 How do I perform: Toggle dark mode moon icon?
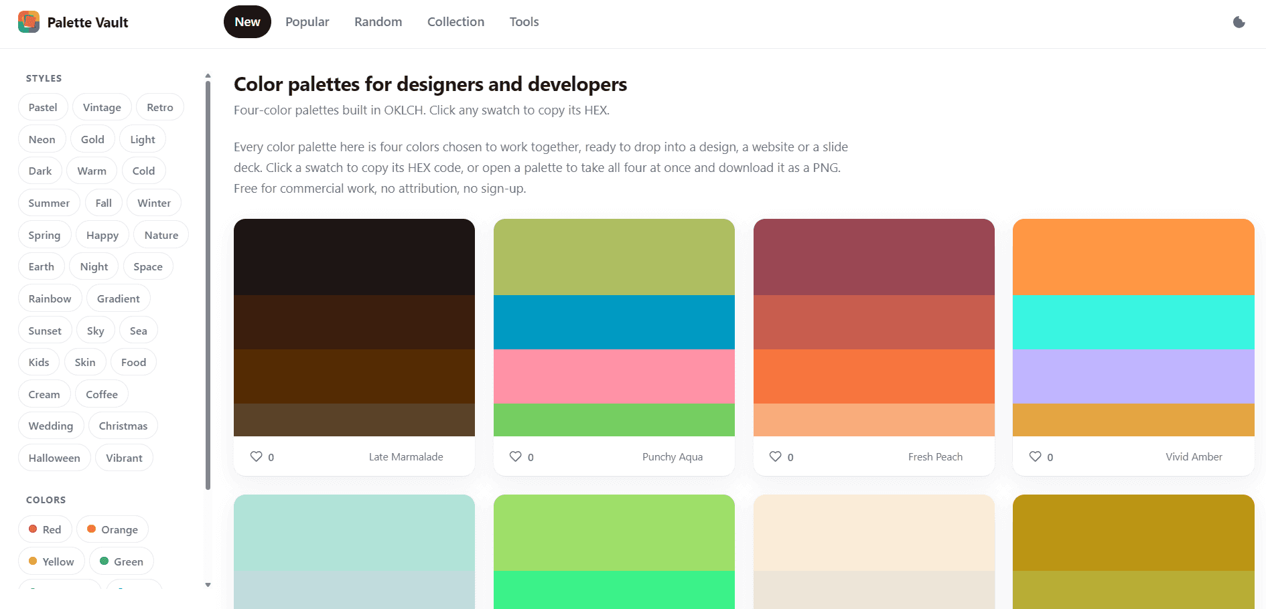pyautogui.click(x=1239, y=22)
